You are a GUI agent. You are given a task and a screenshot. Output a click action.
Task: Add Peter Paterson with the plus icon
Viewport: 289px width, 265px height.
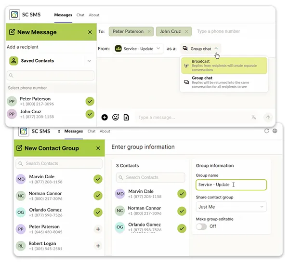point(98,229)
